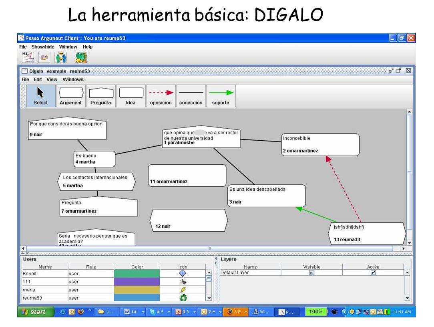Click the second Paseo toolbar icon
Screen dimensions: 434x327
point(44,57)
